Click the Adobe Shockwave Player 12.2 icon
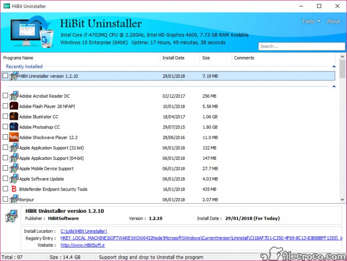The width and height of the screenshot is (347, 261). click(x=14, y=137)
